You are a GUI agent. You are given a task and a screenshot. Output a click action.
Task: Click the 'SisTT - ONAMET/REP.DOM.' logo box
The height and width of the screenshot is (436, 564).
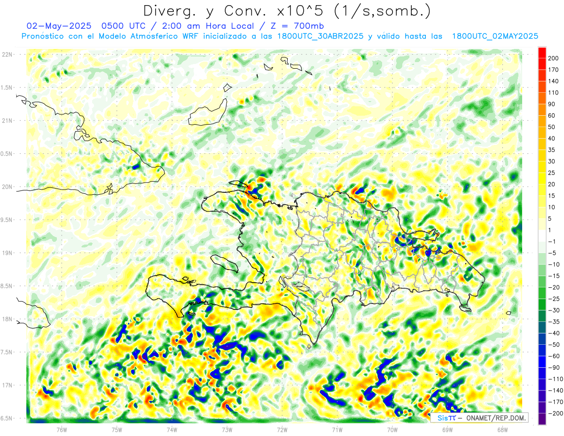pos(478,418)
